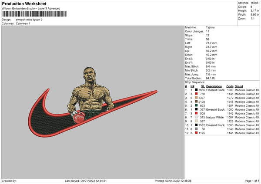The width and height of the screenshot is (261, 184).
Task: Click 'Emerald Black' description in row 1
Action: point(215,90)
